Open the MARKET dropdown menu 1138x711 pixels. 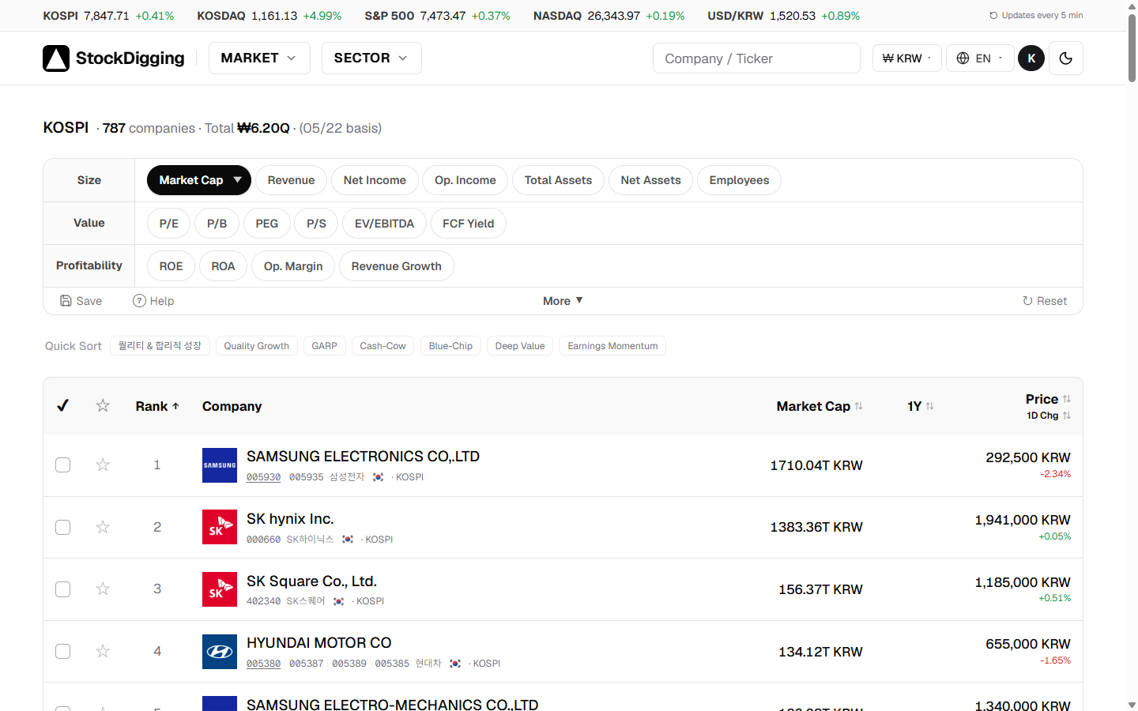click(x=259, y=58)
